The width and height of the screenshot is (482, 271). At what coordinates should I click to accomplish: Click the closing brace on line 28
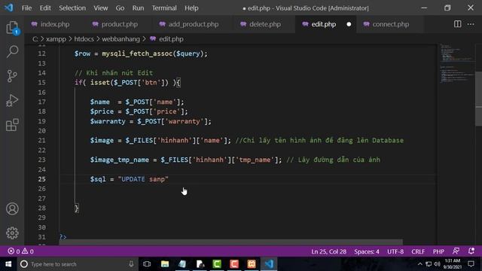77,208
